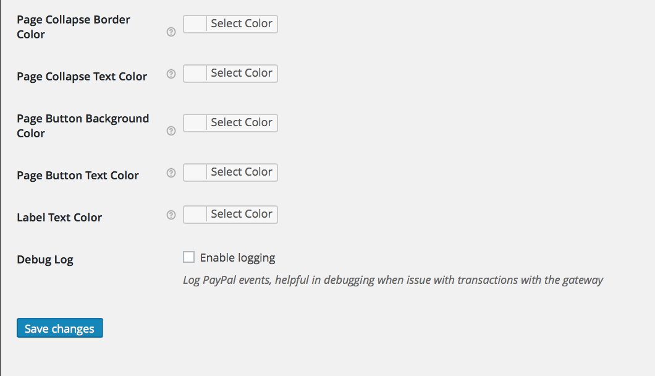Screen dimensions: 655x376
Task: Click the Label Text Color heading text
Action: (x=59, y=218)
